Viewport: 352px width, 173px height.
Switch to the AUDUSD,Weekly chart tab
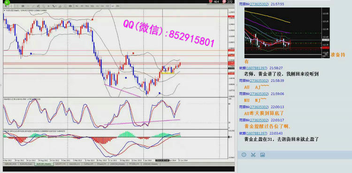click(x=44, y=164)
